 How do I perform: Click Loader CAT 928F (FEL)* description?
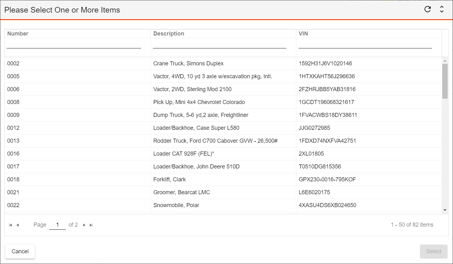click(184, 154)
